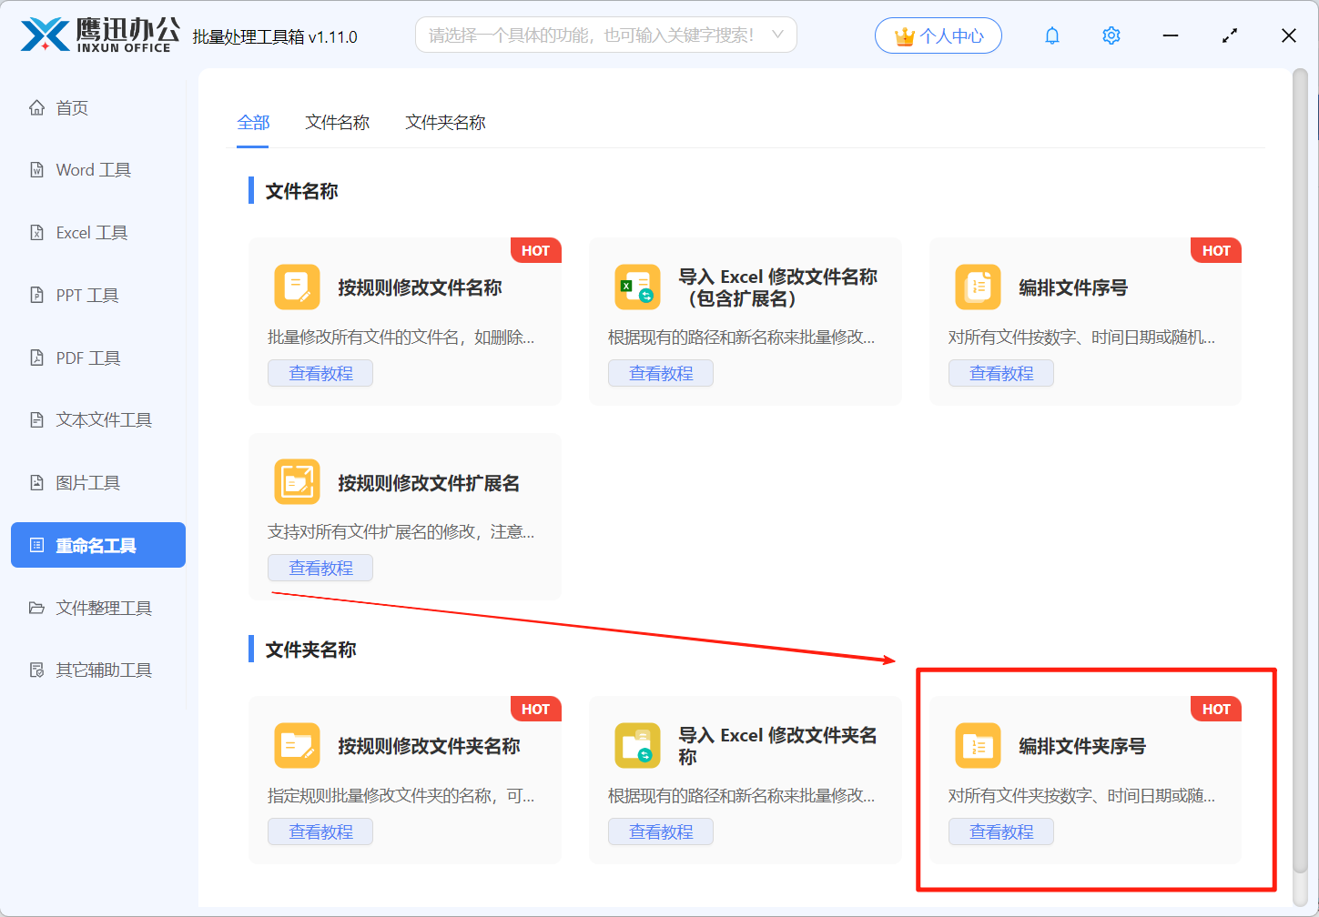Click the 导入 Excel 修改文件名称 tool icon
This screenshot has width=1319, height=917.
637,287
